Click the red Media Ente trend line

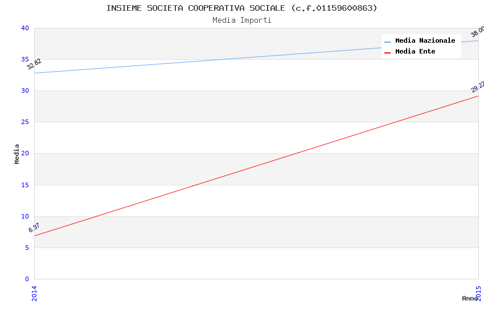(x=256, y=166)
